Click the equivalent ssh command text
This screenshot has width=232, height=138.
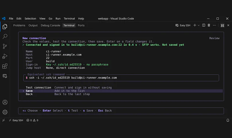point(73,77)
